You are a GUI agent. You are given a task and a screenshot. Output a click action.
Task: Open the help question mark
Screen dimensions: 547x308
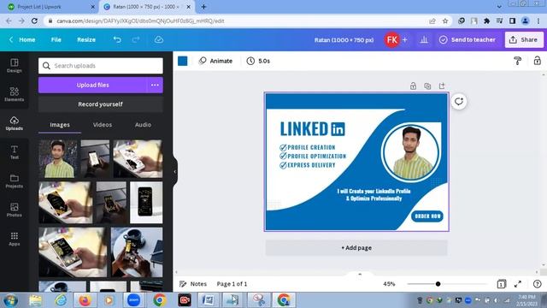538,284
